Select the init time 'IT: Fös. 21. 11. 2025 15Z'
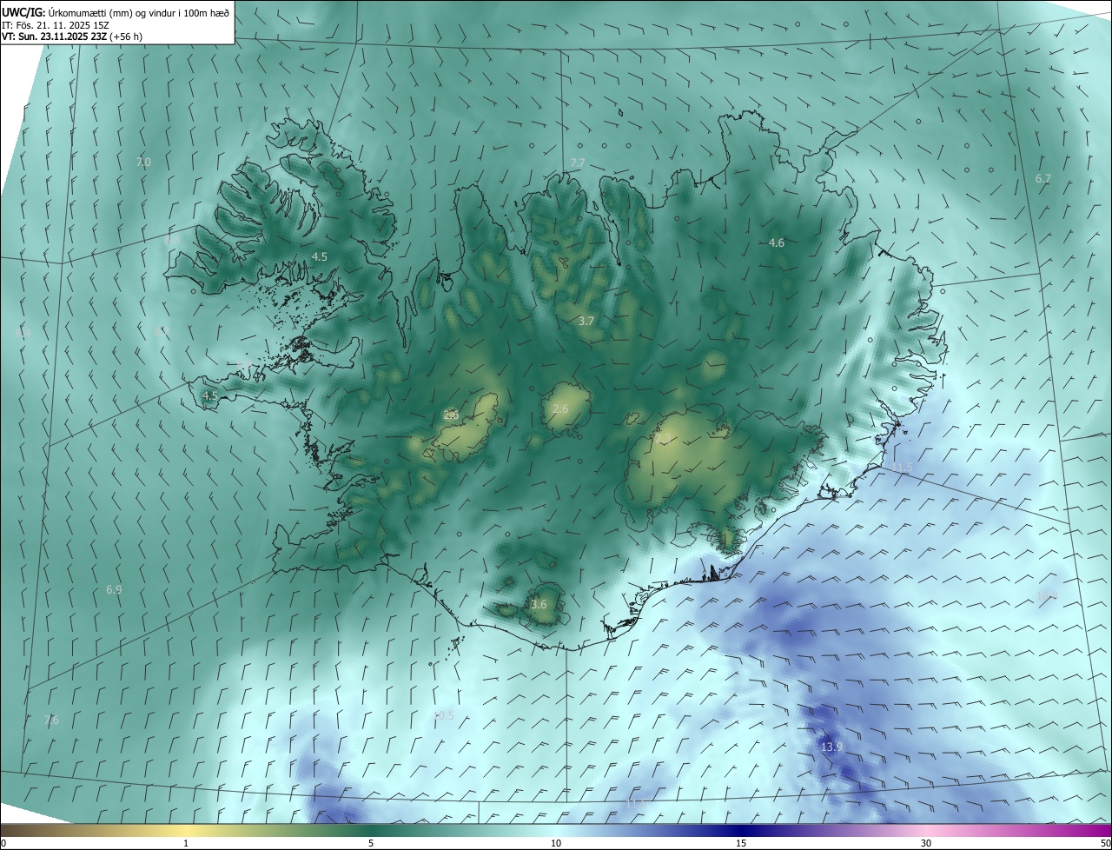 (54, 24)
